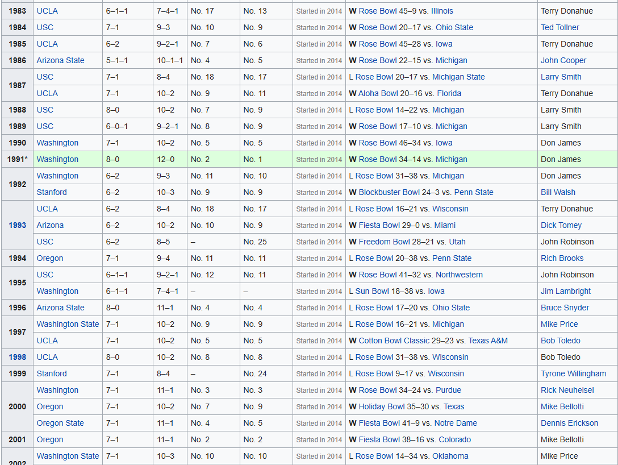Screen dimensions: 618x465
Task: Open the 1998 season year link
Action: pyautogui.click(x=18, y=358)
